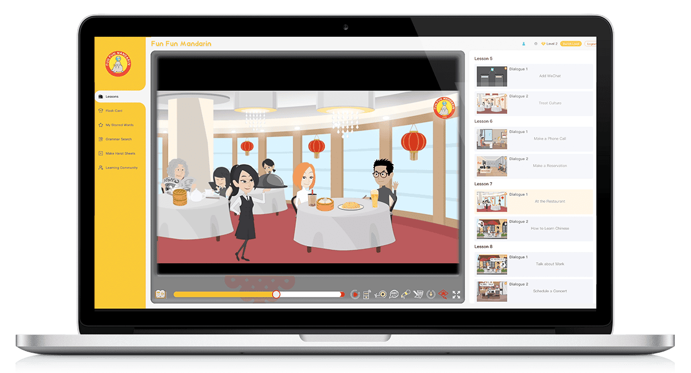The width and height of the screenshot is (691, 373).
Task: Click the ABC speech bubble icon
Action: coord(393,295)
